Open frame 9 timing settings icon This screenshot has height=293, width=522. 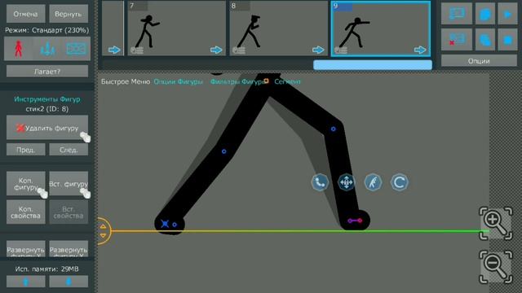(x=341, y=50)
